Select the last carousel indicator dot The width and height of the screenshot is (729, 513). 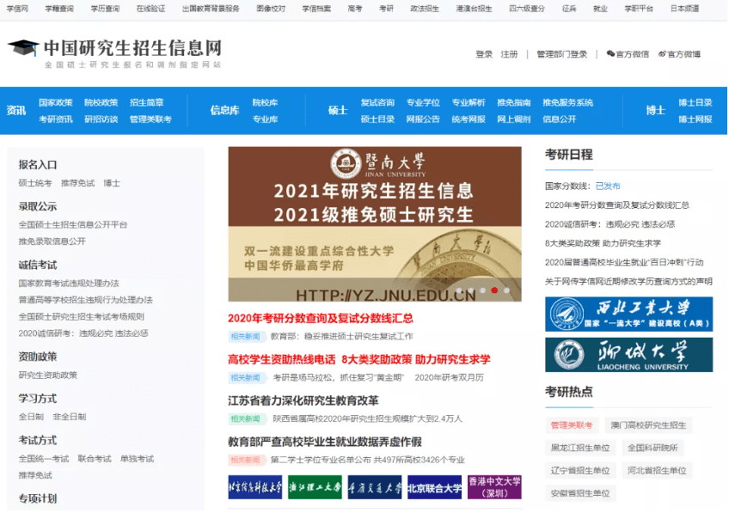click(506, 290)
